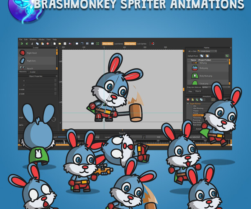251x209 pixels.
Task: Open the Modes menu
Action: (41, 39)
